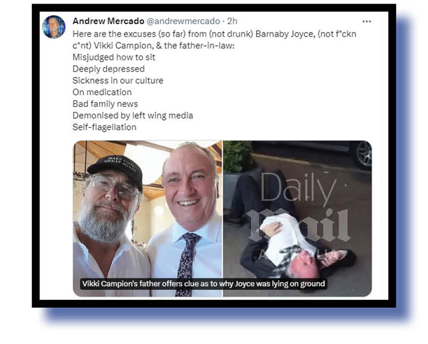Click the Daily Mail watermark
The image size is (428, 344).
(299, 208)
